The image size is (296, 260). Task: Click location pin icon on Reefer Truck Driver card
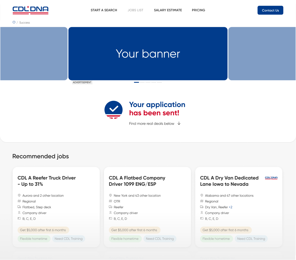(x=19, y=195)
